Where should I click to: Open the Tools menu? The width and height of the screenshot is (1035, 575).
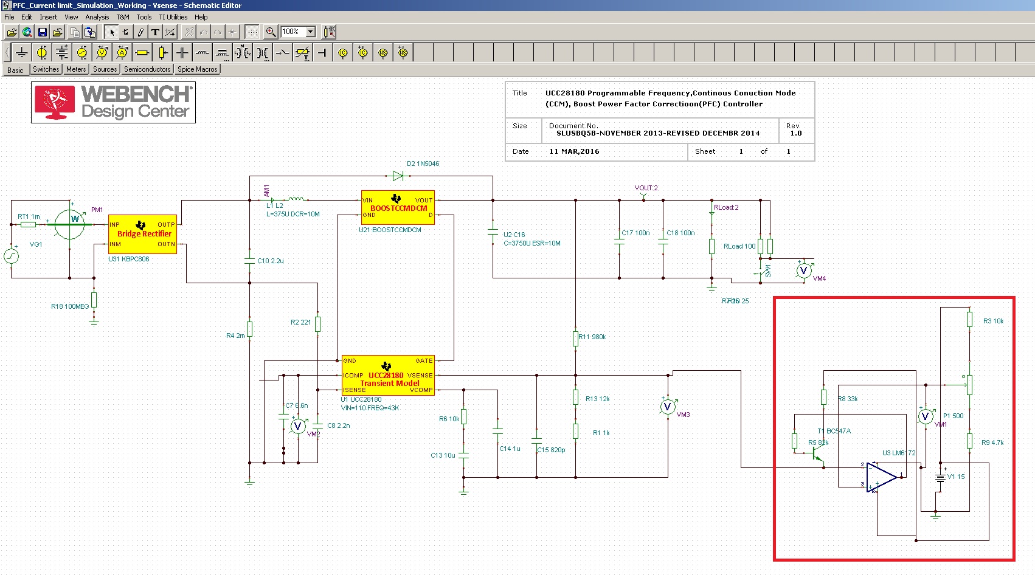(144, 17)
